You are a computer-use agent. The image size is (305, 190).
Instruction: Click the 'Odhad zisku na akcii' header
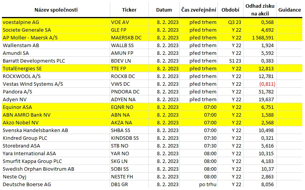click(x=260, y=10)
